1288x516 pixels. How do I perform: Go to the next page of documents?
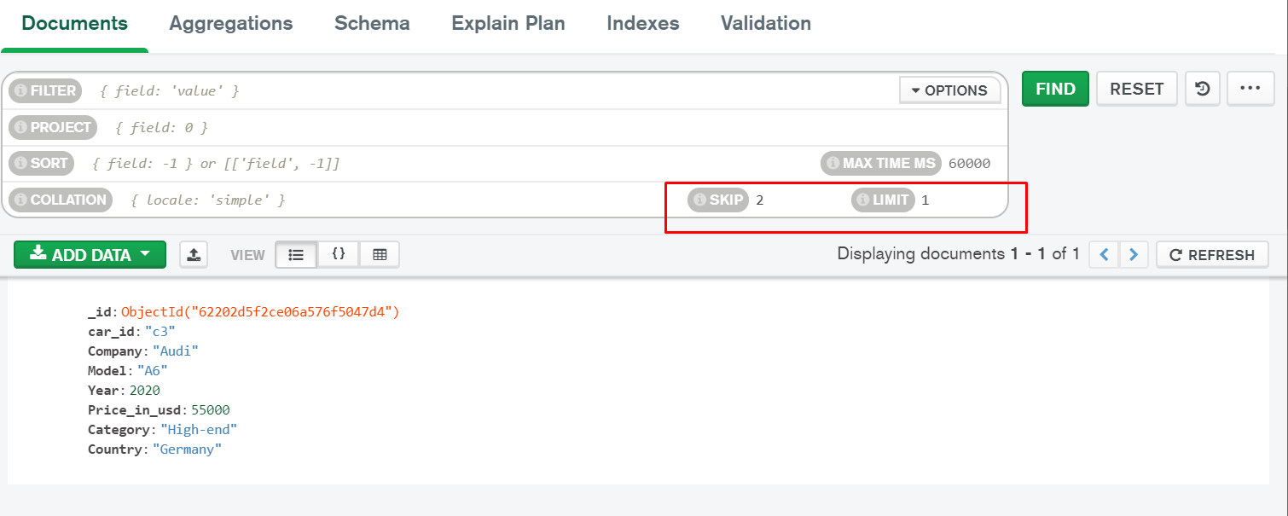1133,254
